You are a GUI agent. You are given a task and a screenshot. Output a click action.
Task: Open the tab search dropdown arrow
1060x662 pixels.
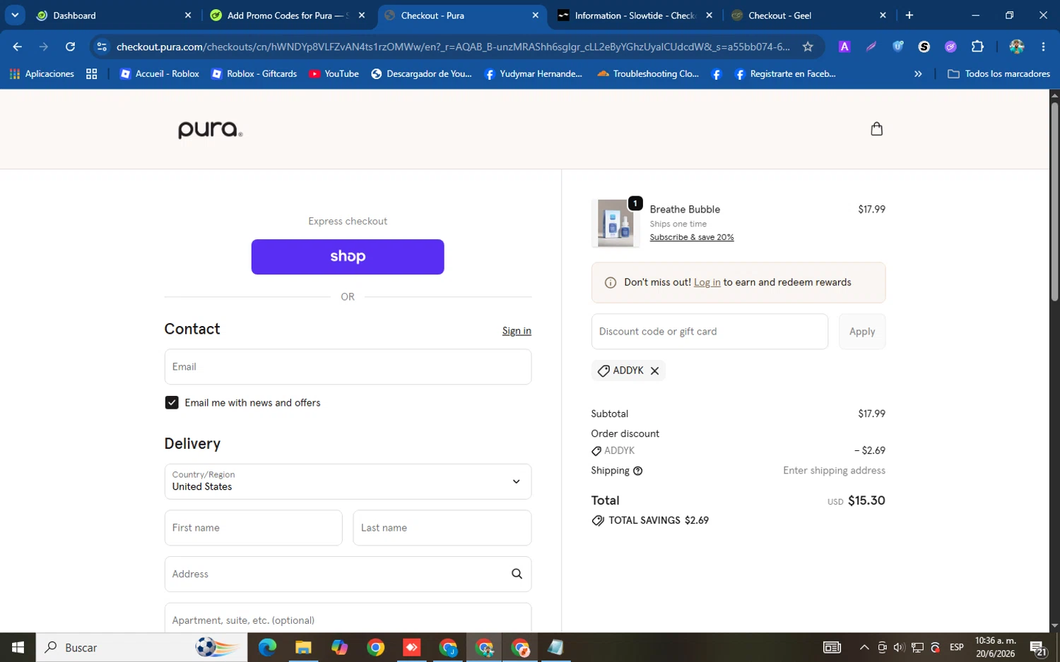coord(15,15)
